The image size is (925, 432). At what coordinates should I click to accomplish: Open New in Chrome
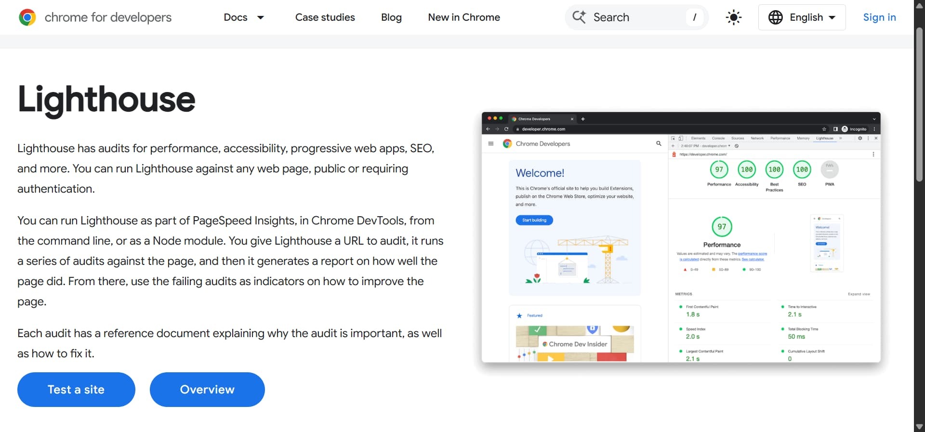[x=464, y=17]
